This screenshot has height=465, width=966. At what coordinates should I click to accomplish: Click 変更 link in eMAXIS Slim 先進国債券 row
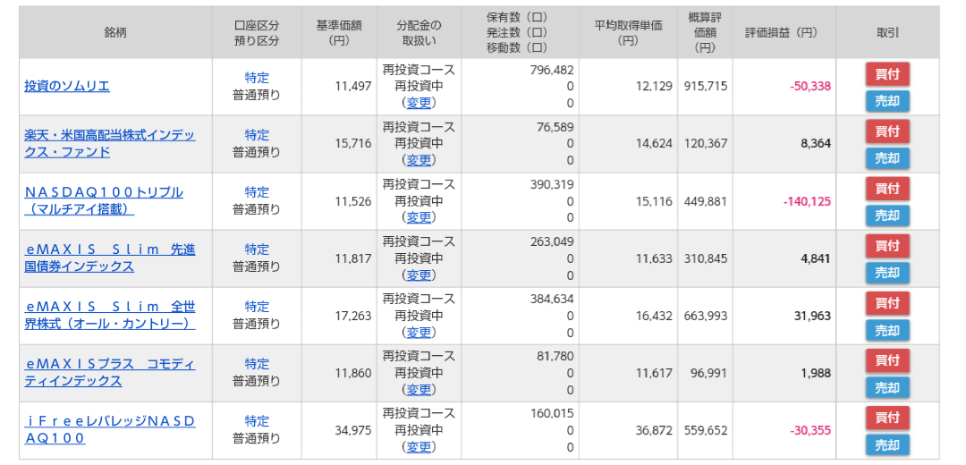point(419,275)
